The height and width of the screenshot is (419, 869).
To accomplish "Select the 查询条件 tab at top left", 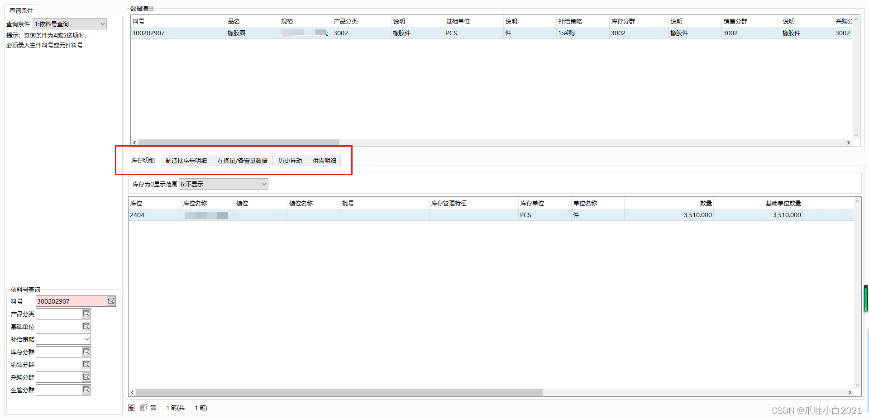I will [x=21, y=10].
